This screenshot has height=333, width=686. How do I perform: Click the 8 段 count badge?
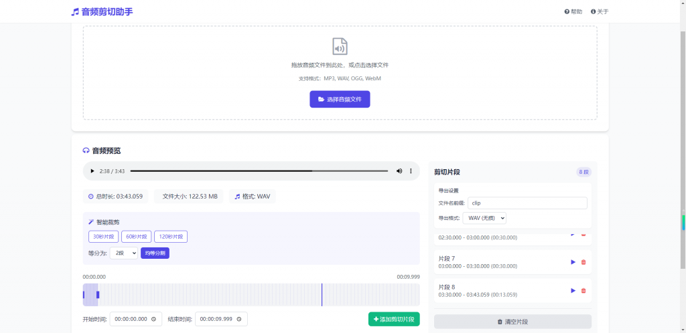point(584,172)
